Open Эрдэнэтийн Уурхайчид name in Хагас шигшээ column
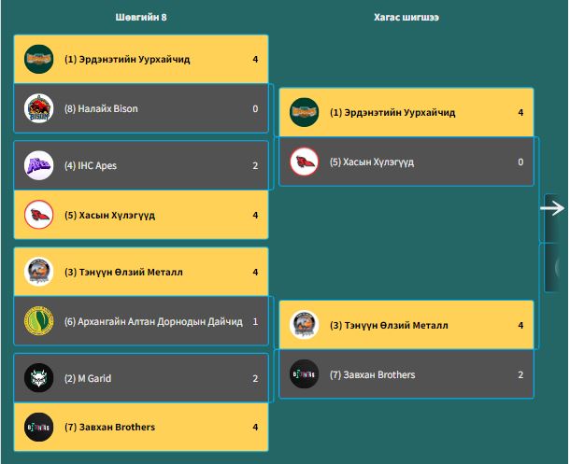This screenshot has height=464, width=570. (392, 113)
